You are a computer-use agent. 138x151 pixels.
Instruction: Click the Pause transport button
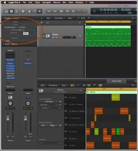(x=73, y=11)
